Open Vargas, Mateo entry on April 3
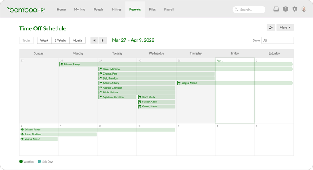 (39, 139)
